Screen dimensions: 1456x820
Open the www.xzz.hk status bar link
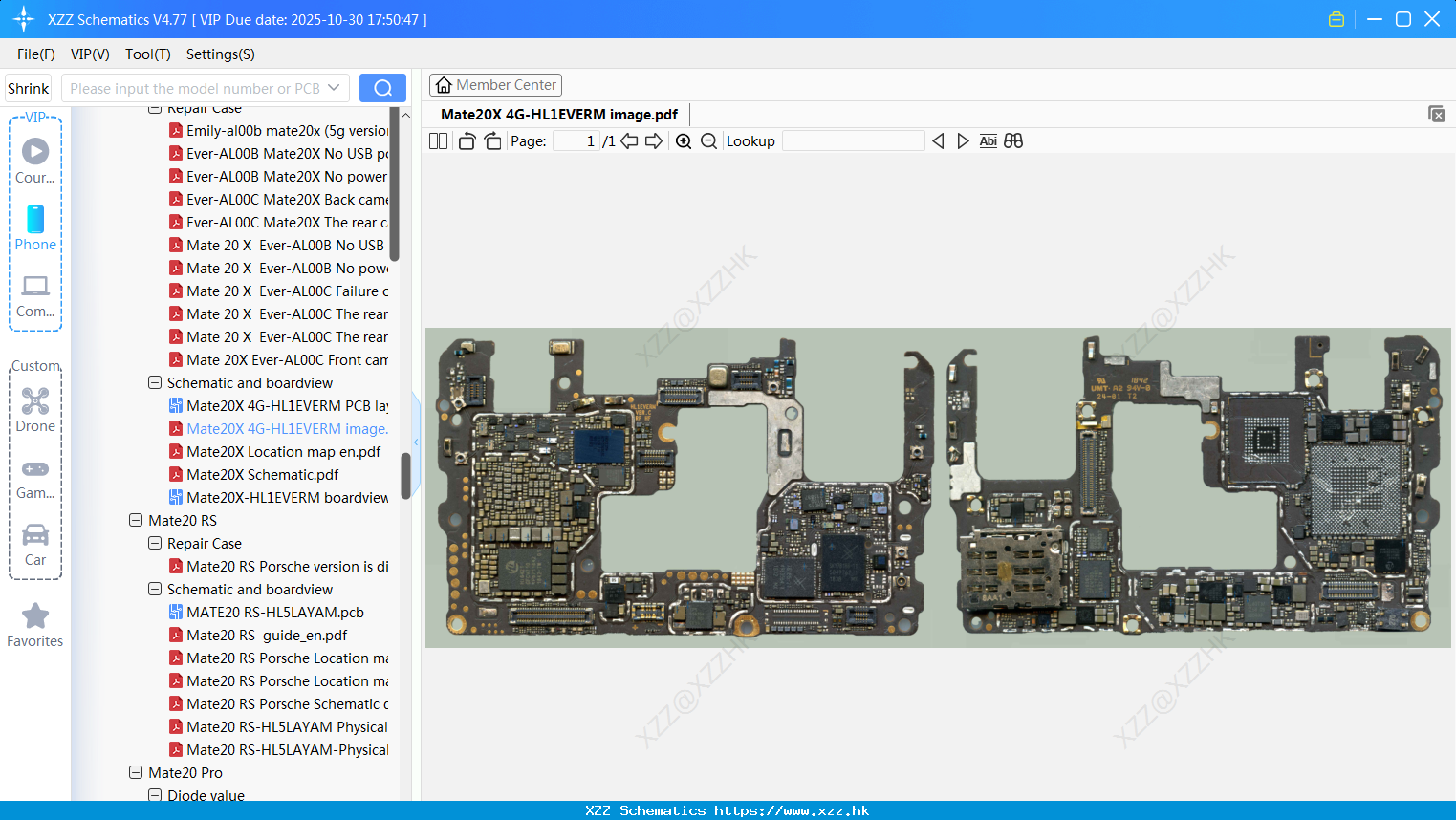tap(792, 810)
